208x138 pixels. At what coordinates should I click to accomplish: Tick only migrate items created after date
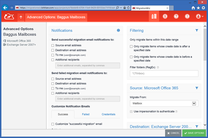click(x=131, y=46)
